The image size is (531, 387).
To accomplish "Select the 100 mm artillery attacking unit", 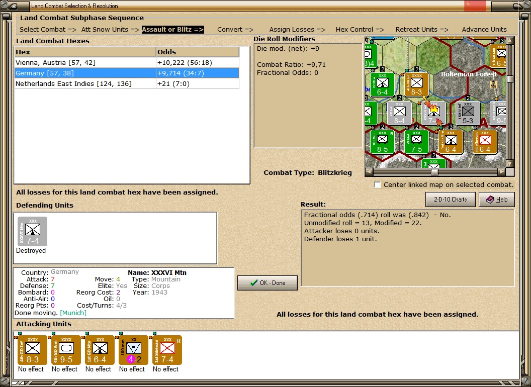I will click(x=133, y=350).
